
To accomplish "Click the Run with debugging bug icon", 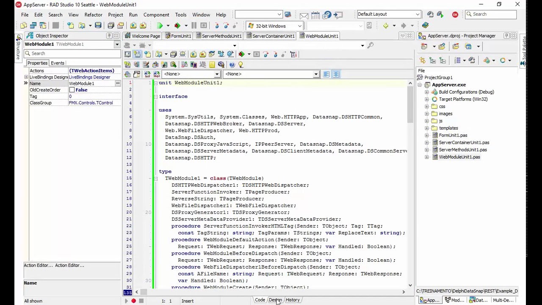I will tap(177, 26).
